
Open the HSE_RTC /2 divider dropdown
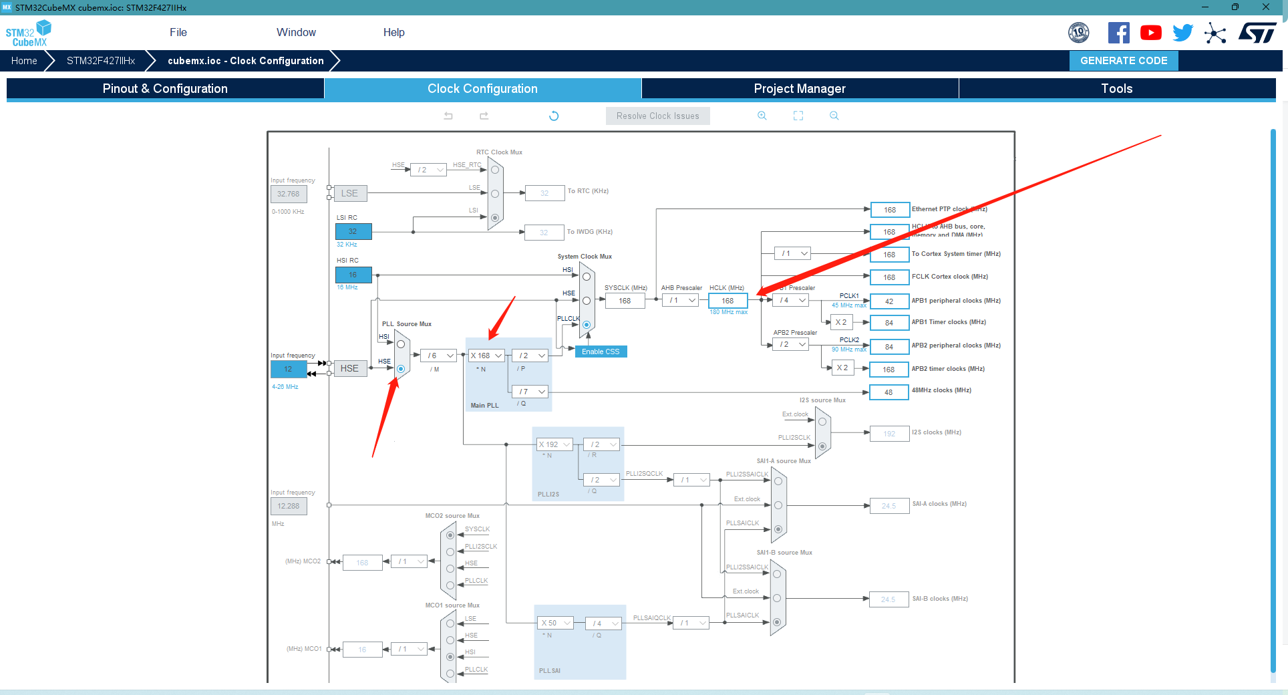click(x=428, y=170)
